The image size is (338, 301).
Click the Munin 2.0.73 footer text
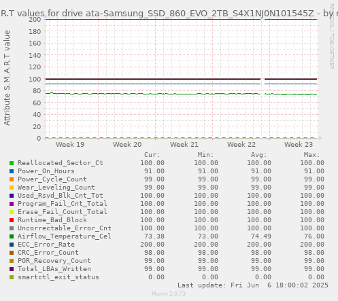tap(169, 294)
